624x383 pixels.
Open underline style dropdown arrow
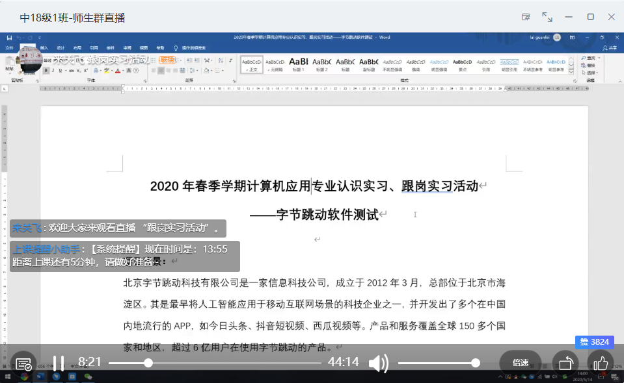(65, 71)
